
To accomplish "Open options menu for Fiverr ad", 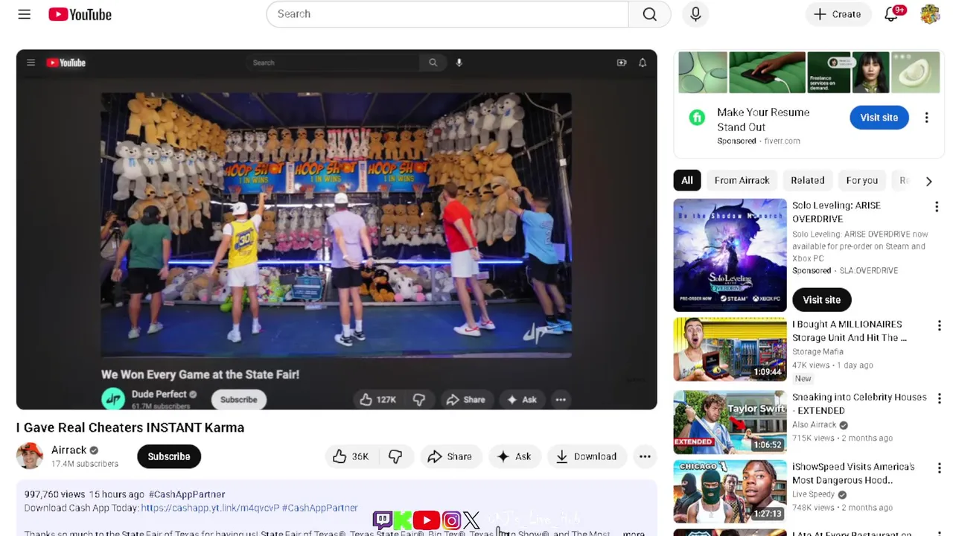I will pyautogui.click(x=926, y=118).
